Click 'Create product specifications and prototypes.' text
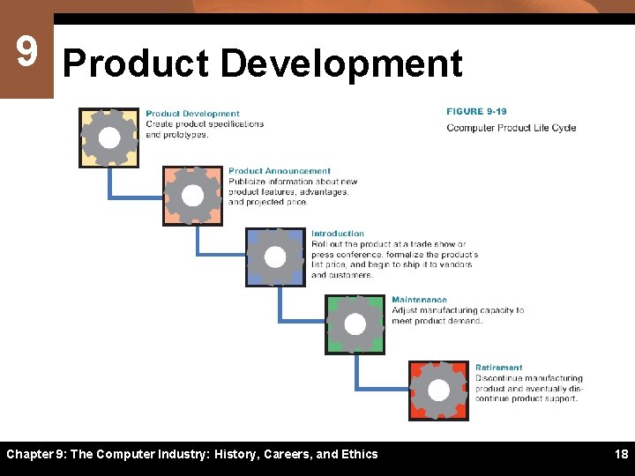Image resolution: width=635 pixels, height=476 pixels. click(x=205, y=129)
